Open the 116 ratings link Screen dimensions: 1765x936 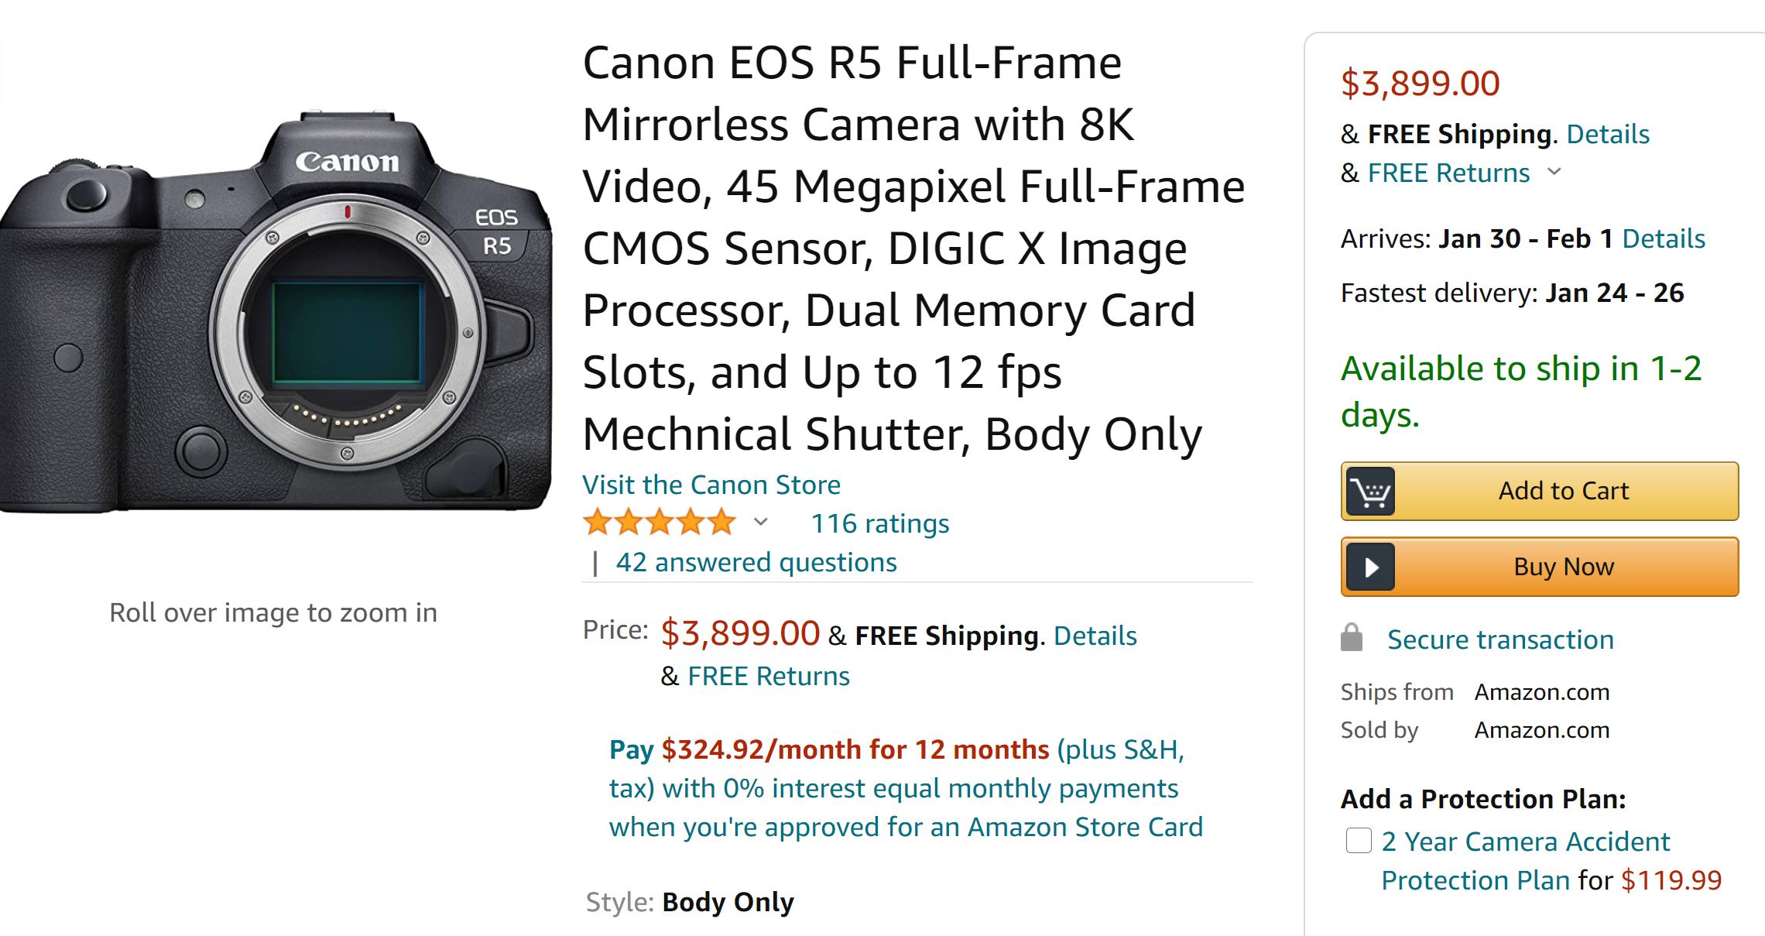[879, 524]
